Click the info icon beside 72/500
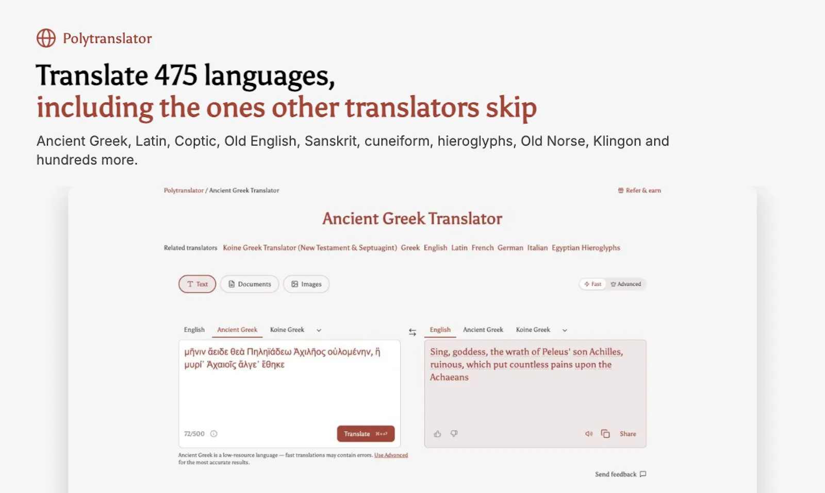The image size is (825, 493). (214, 434)
